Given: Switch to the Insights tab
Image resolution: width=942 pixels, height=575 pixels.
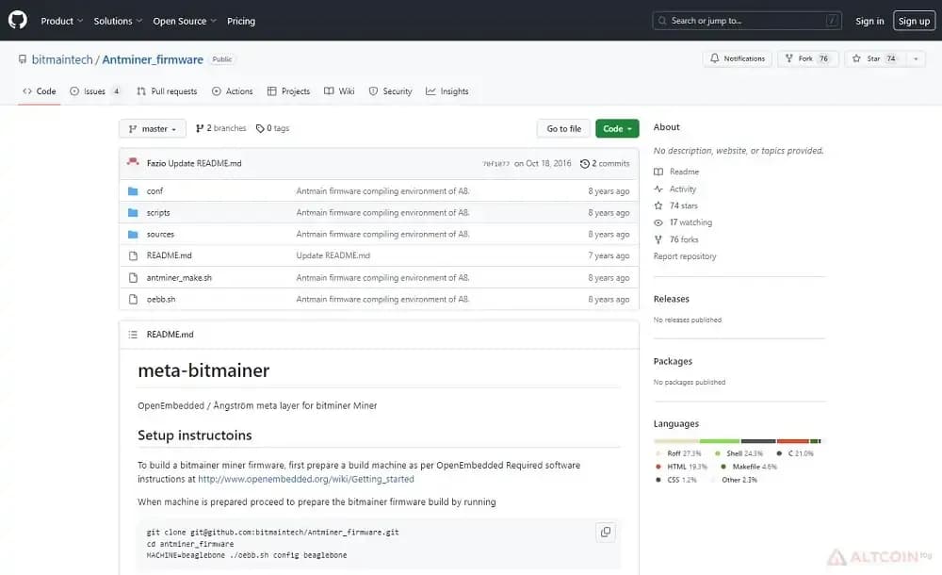Looking at the screenshot, I should click(x=447, y=91).
